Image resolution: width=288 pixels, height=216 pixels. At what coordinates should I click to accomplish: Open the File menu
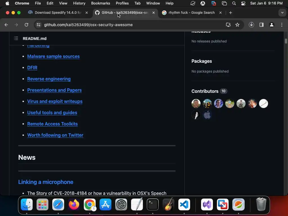(38, 3)
